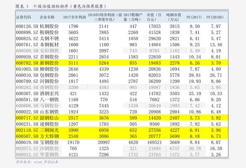Screen dimensions: 246x168
Task: Click the 000932.SZ 华菱钢铁 row
Action: point(122,155)
